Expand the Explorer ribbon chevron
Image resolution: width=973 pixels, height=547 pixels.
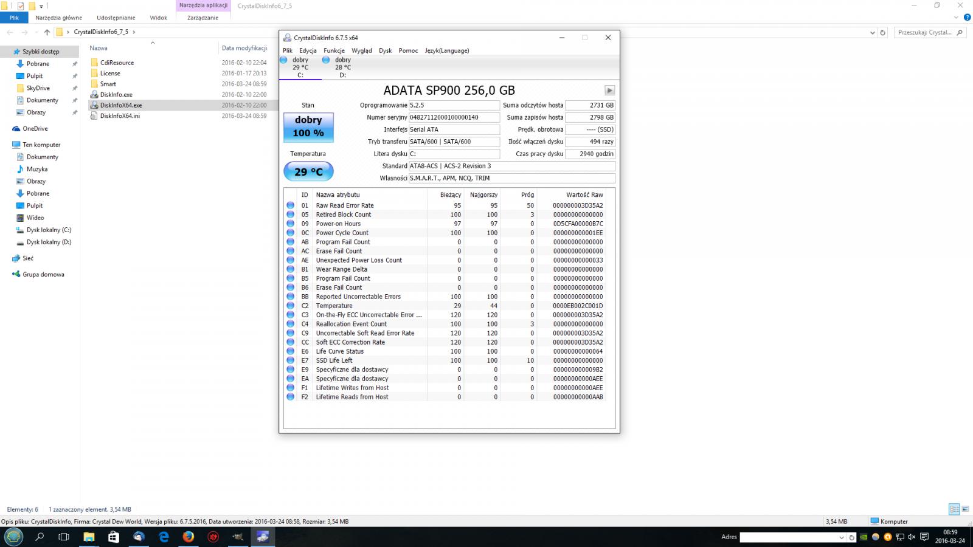tap(956, 18)
